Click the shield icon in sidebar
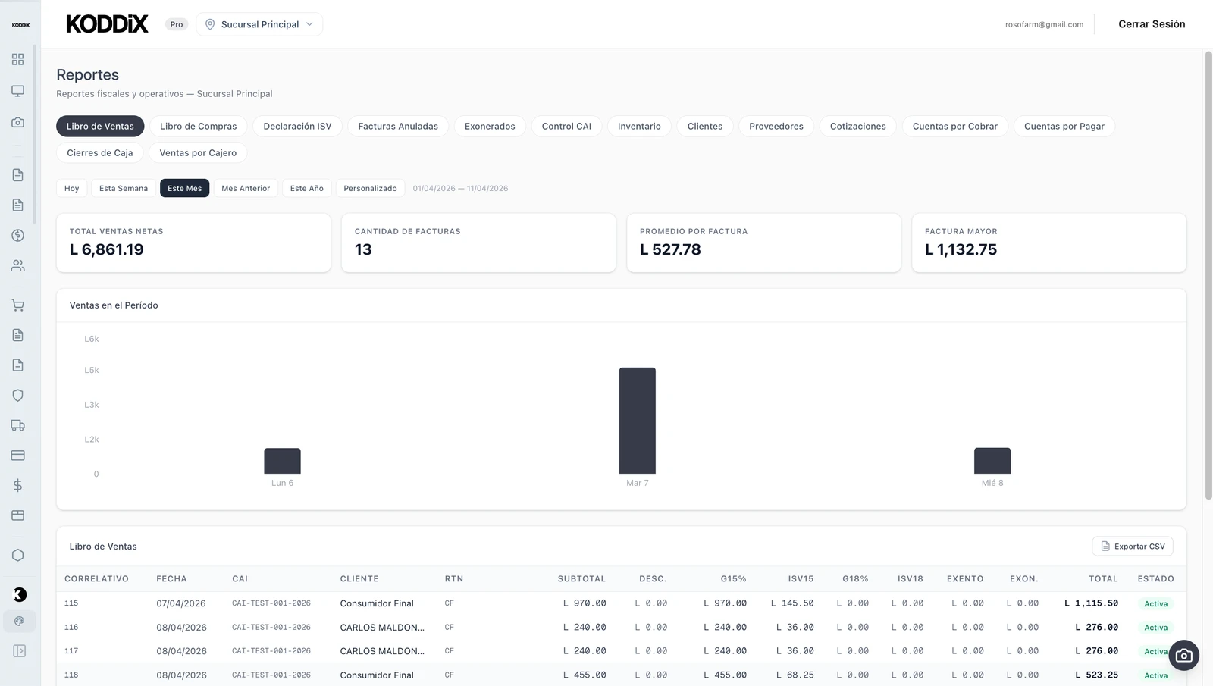 tap(17, 396)
